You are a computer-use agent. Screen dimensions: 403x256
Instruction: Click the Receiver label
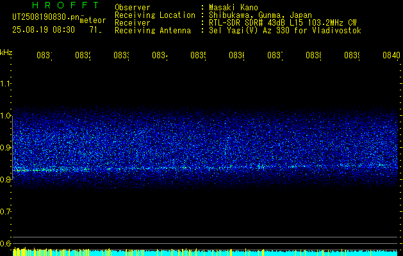(x=133, y=23)
